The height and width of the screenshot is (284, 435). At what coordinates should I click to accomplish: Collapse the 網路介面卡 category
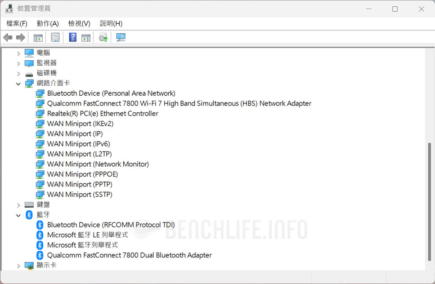coord(18,84)
